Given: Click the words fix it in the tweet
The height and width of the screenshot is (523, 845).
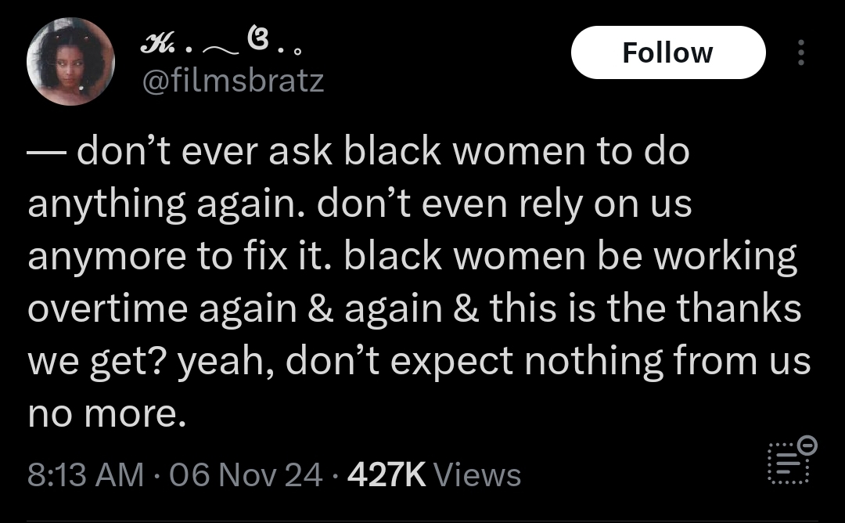Looking at the screenshot, I should pyautogui.click(x=288, y=257).
